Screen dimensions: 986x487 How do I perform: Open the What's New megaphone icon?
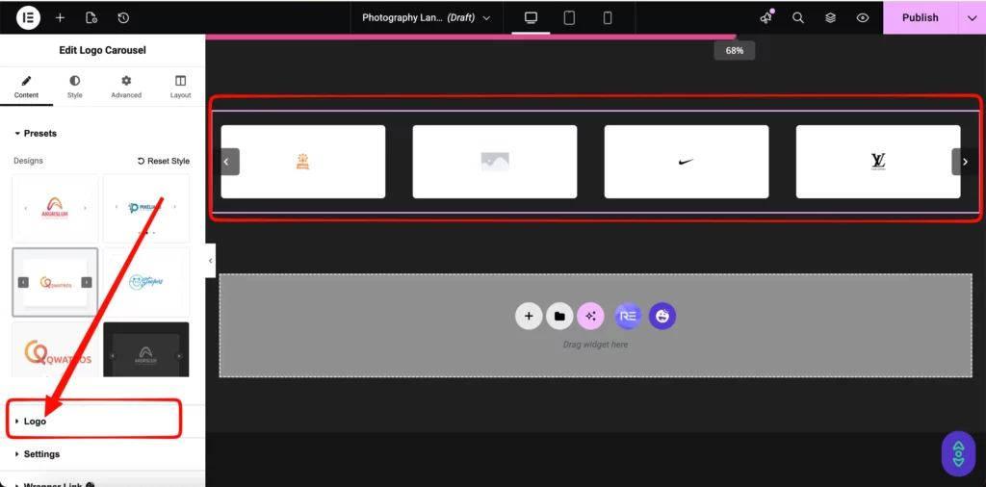tap(765, 17)
